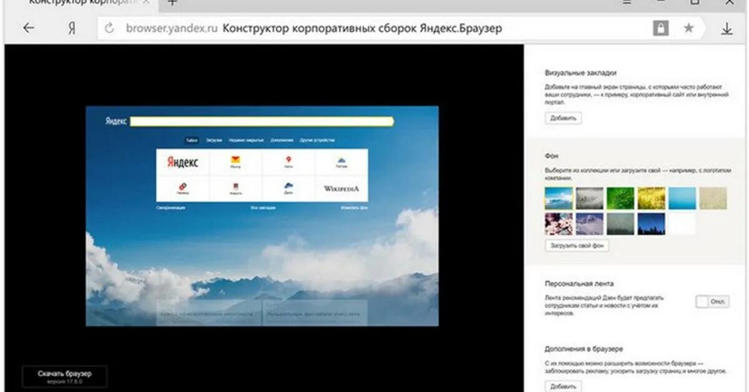Click the Дополнения в браузере heading
This screenshot has height=392, width=749.
tap(584, 349)
